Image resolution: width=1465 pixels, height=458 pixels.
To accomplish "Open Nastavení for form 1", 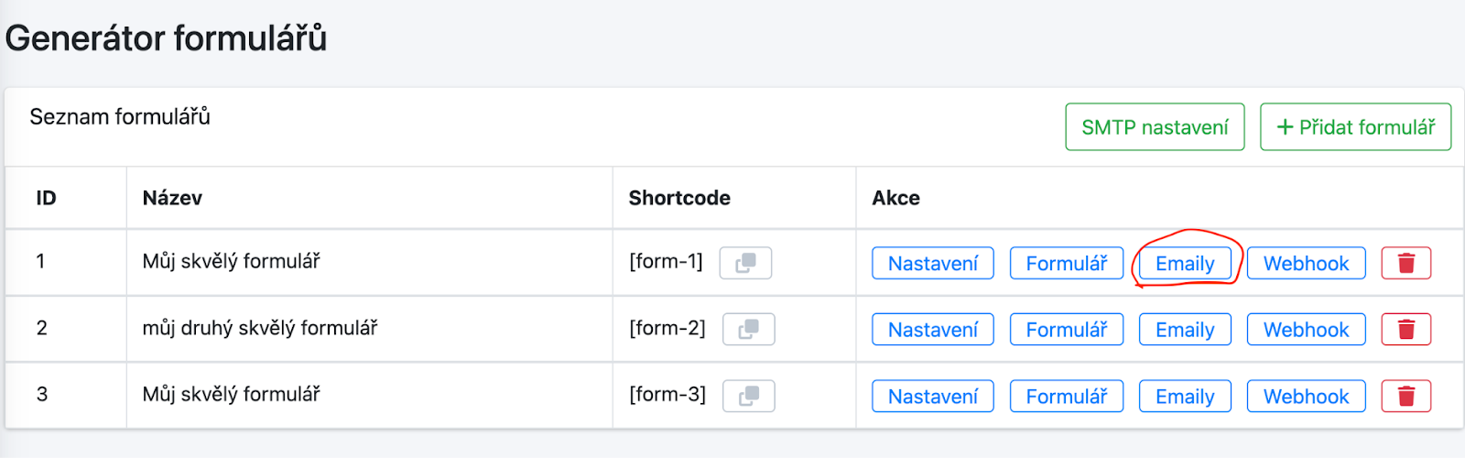I will pos(933,263).
